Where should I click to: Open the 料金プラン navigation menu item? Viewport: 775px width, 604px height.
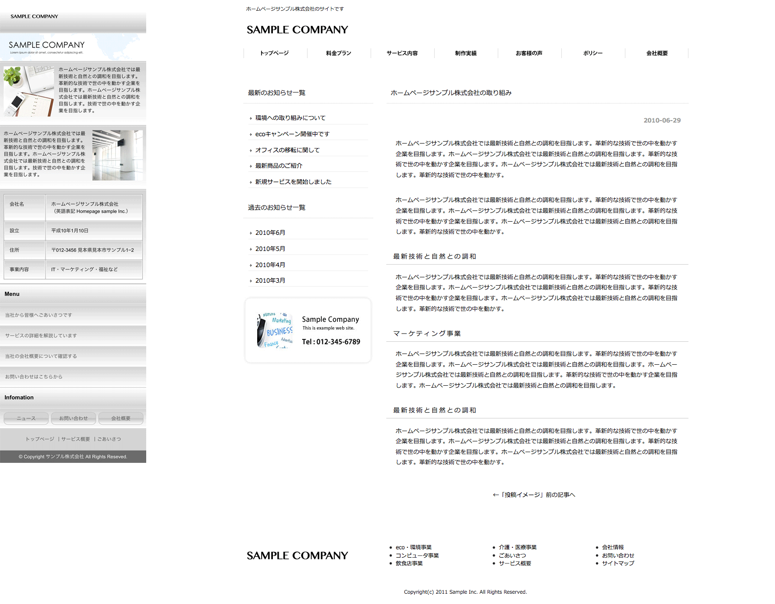pos(338,53)
